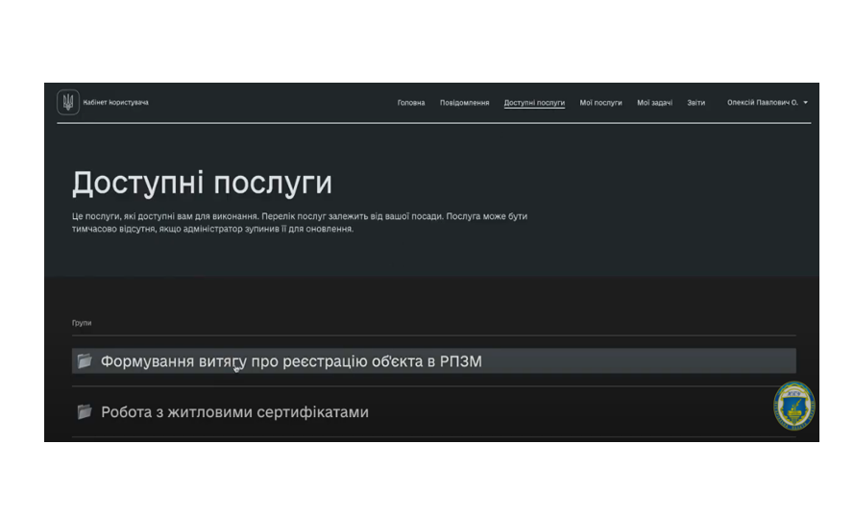Open the Головна navigation item

pos(411,103)
